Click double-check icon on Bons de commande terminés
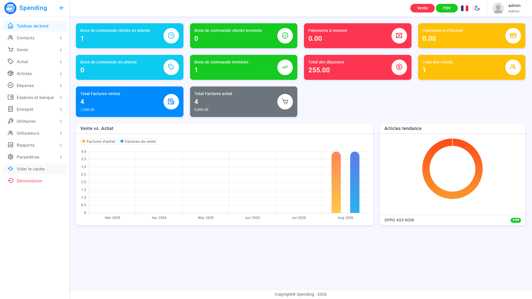Screen dimensions: 532x299 pos(285,67)
